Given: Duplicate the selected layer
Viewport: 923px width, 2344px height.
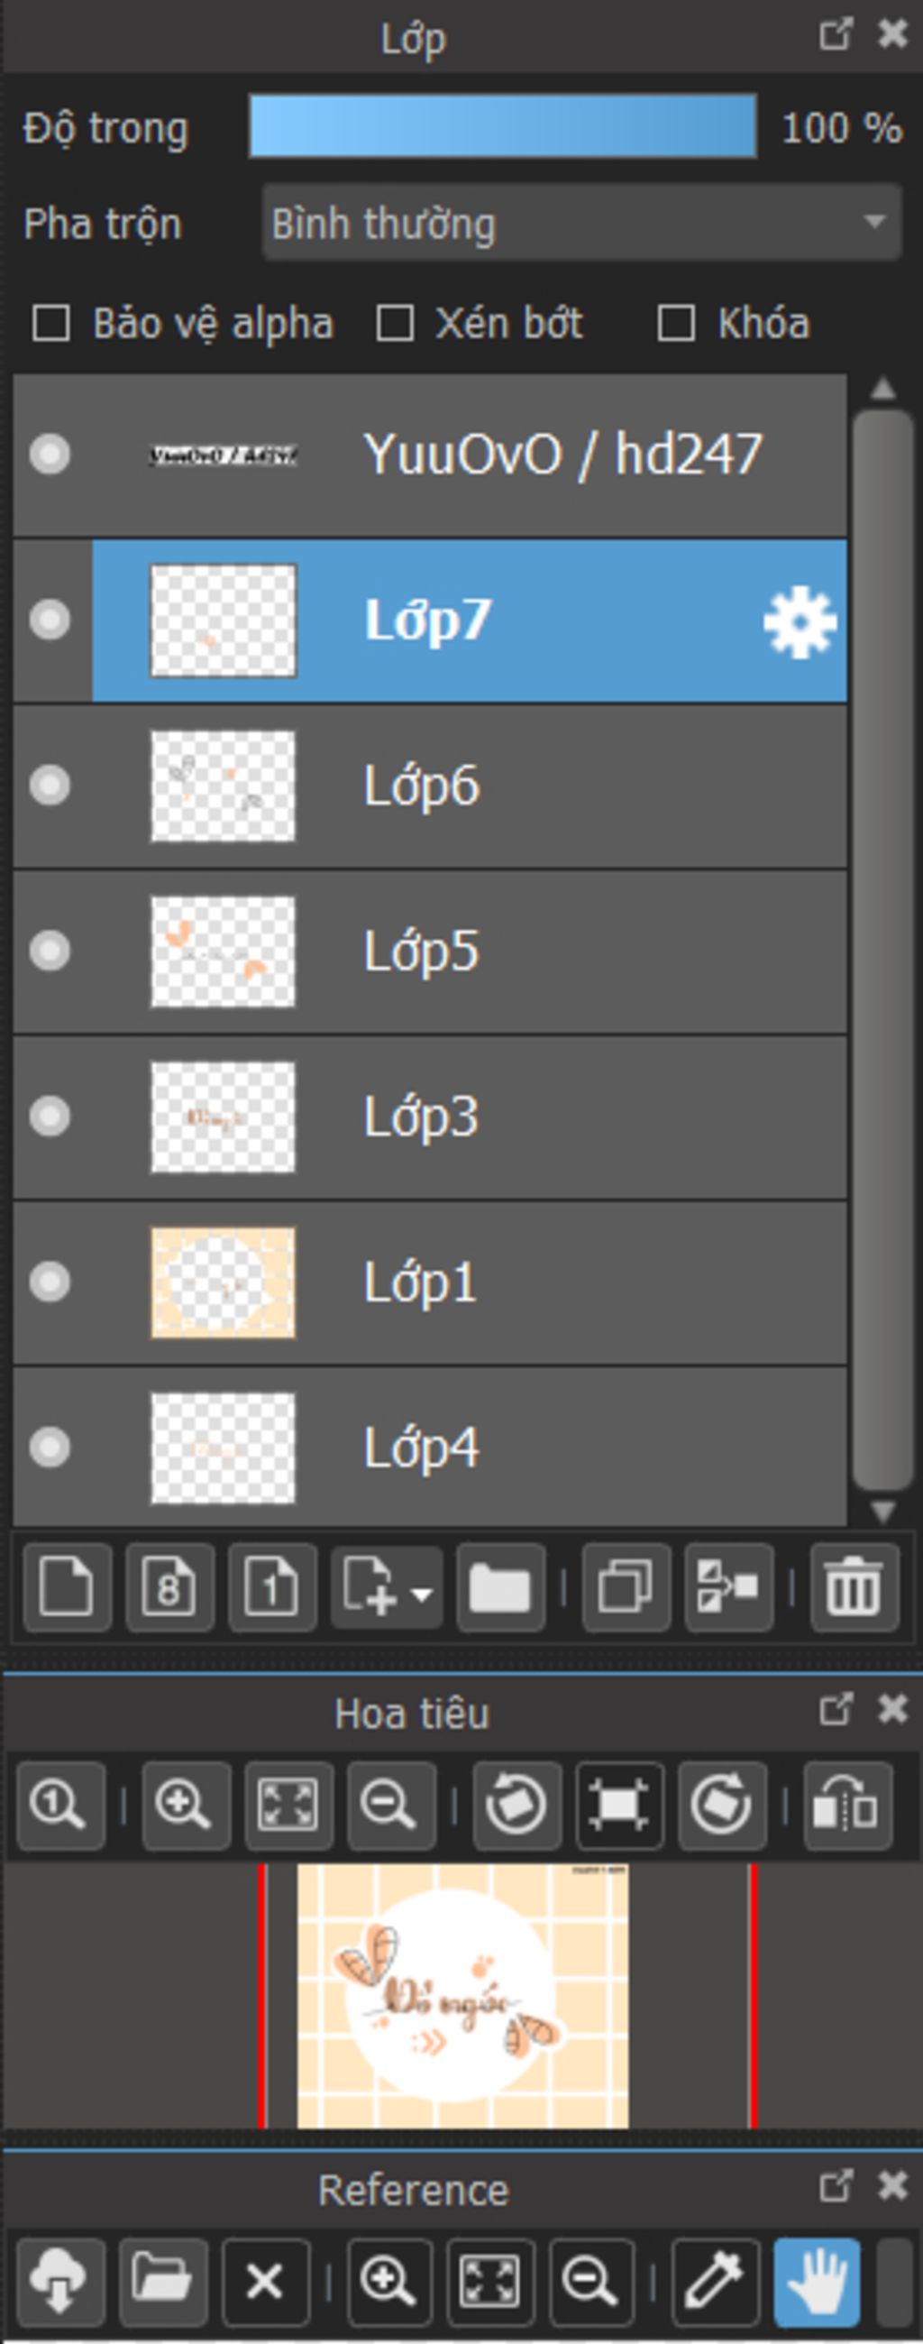Looking at the screenshot, I should tap(626, 1587).
